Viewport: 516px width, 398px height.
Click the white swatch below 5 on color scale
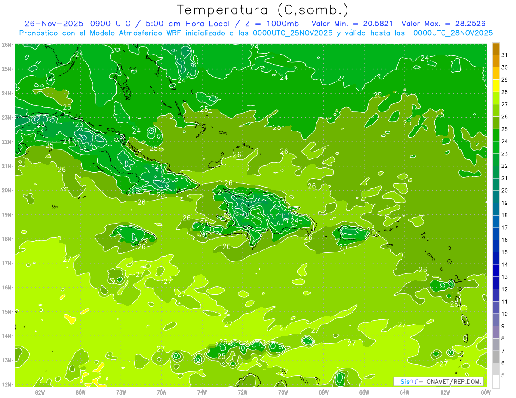(496, 381)
